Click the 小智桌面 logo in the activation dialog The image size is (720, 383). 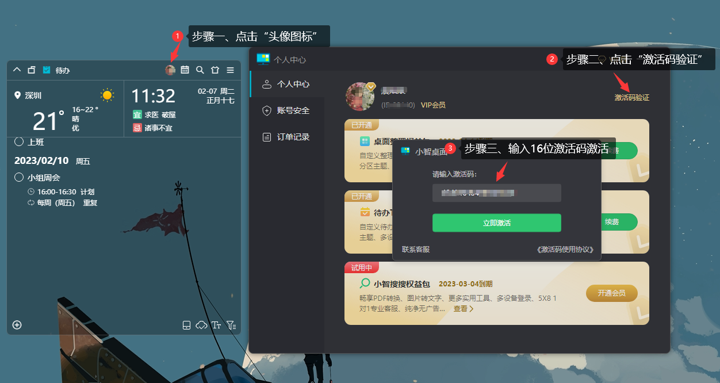click(405, 151)
